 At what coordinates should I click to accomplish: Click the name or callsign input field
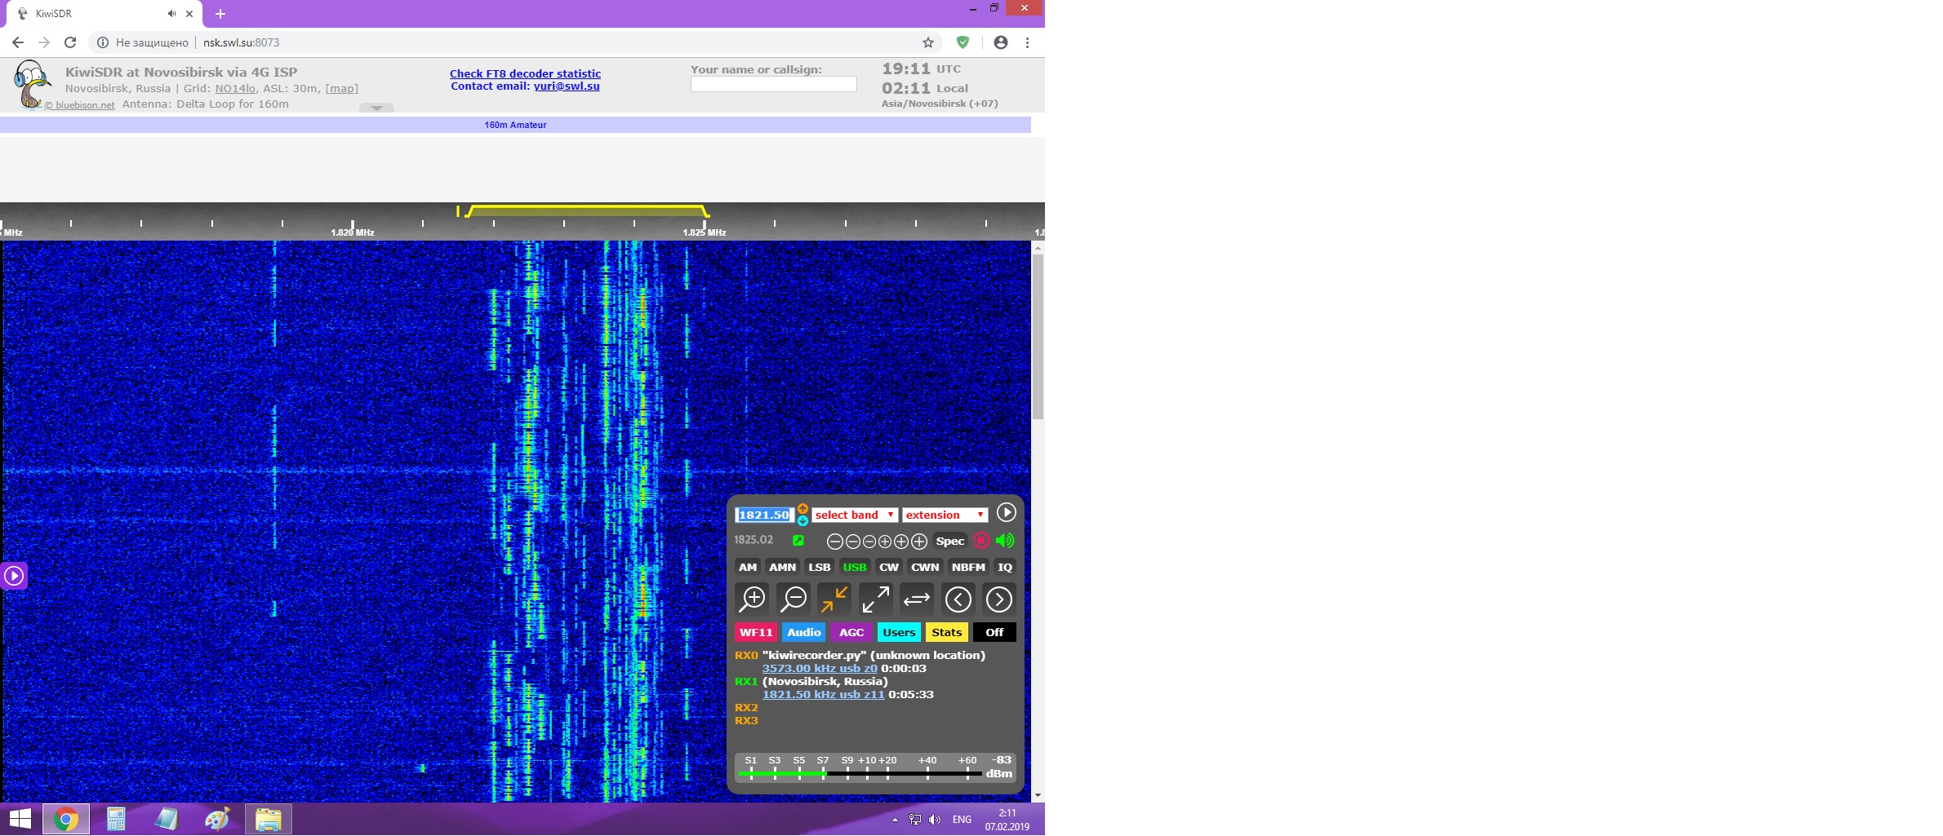[x=773, y=84]
